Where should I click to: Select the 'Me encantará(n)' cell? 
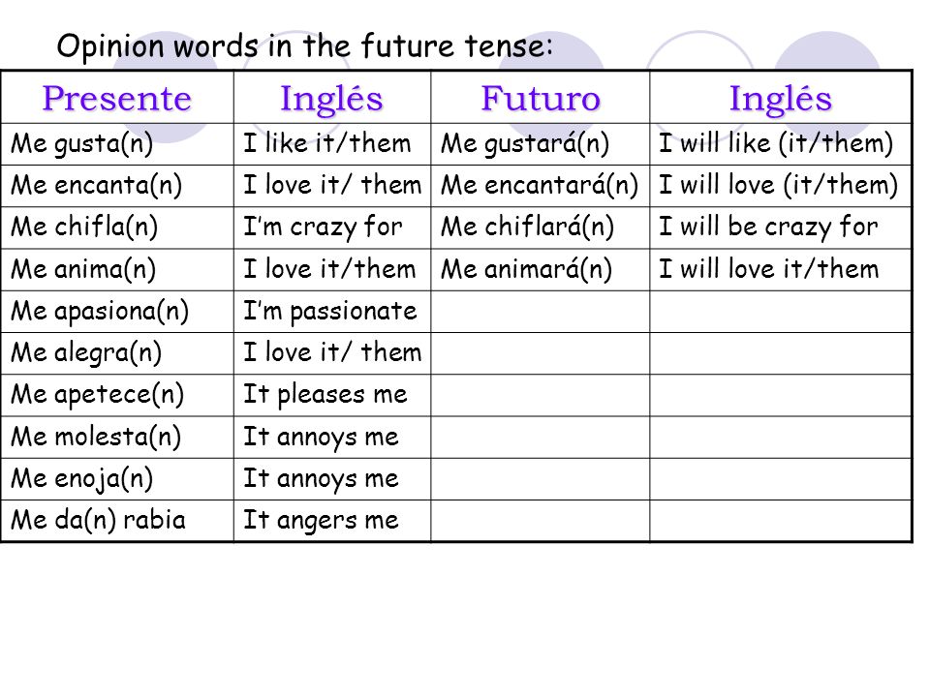tap(541, 186)
